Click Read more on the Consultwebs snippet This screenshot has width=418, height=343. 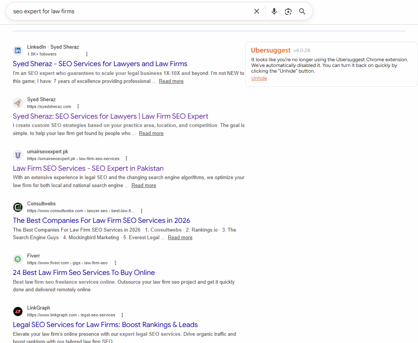pyautogui.click(x=180, y=237)
